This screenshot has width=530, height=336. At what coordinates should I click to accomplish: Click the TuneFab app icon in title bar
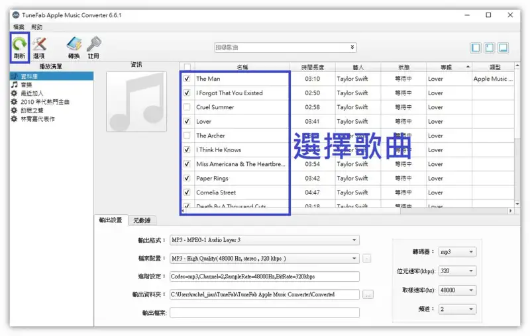click(16, 15)
